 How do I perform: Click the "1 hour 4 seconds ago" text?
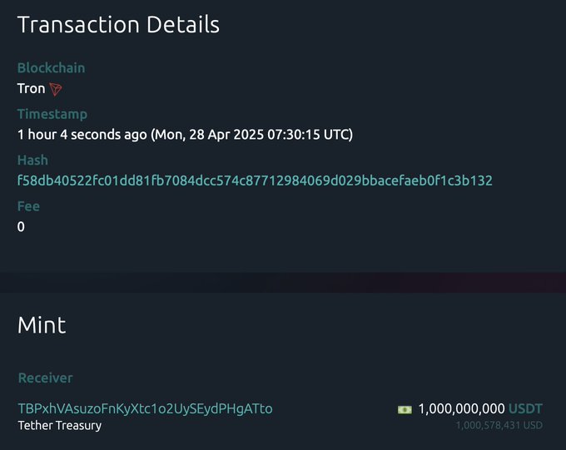pyautogui.click(x=82, y=134)
